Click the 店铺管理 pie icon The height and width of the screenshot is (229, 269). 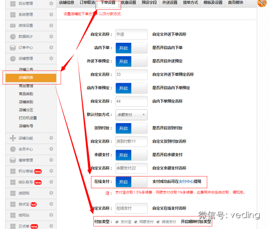tap(13, 59)
